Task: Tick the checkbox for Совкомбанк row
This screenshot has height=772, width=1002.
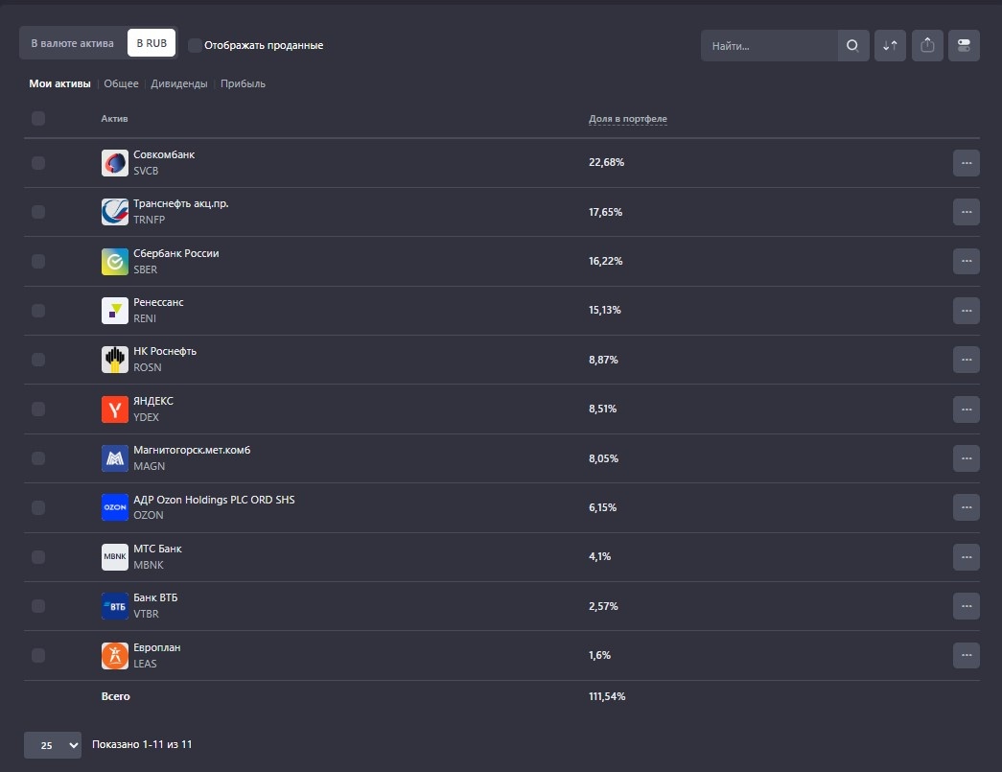Action: coord(38,163)
